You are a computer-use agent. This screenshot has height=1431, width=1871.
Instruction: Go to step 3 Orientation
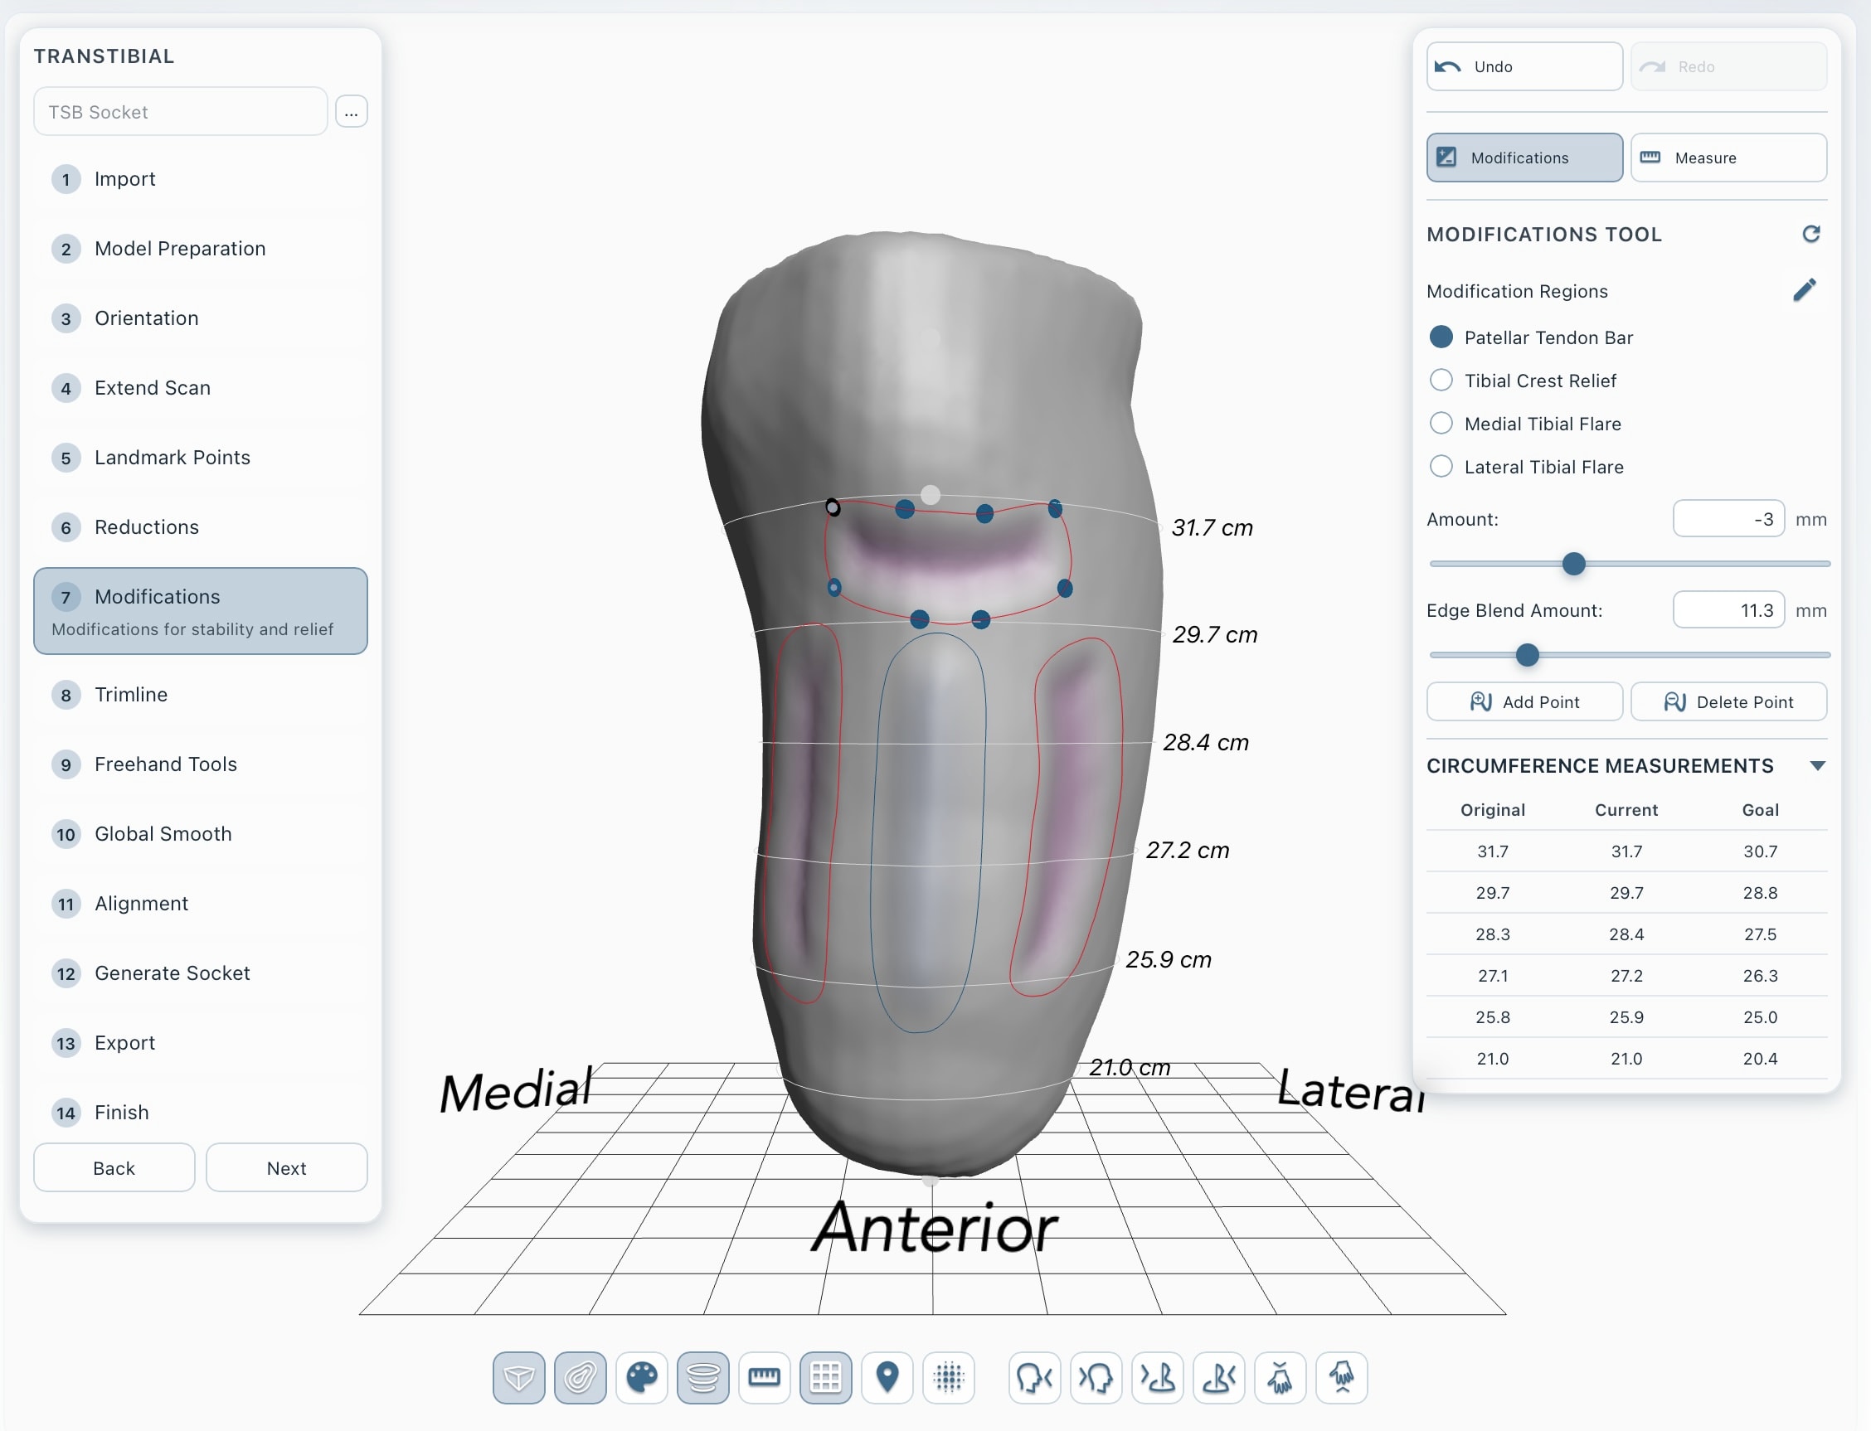pos(200,318)
